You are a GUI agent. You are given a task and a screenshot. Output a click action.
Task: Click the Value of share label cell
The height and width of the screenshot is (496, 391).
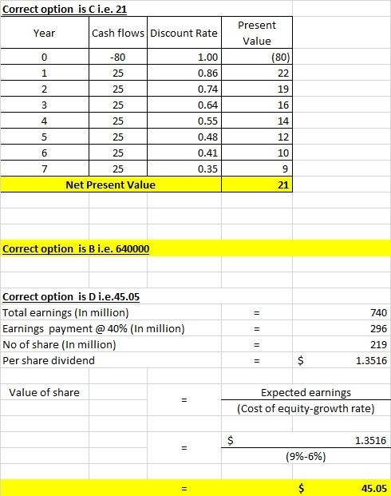pyautogui.click(x=45, y=392)
